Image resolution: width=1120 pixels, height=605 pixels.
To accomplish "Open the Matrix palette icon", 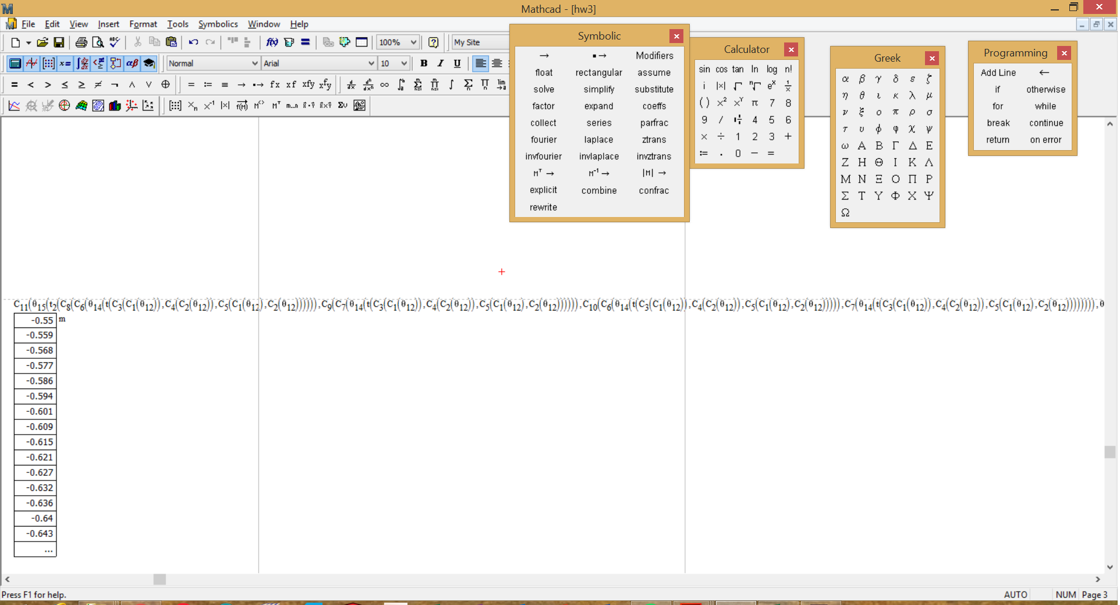I will (x=48, y=63).
